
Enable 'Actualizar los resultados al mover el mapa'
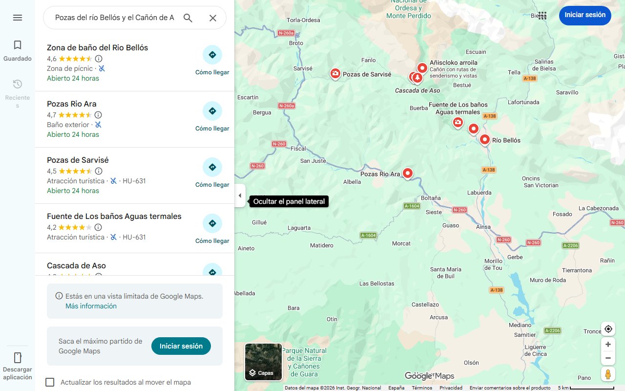[50, 382]
